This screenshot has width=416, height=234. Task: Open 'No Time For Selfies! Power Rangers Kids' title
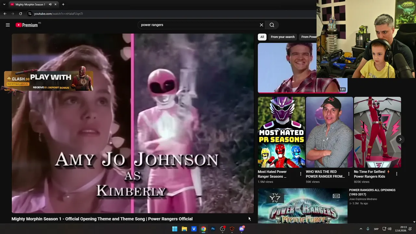pyautogui.click(x=372, y=174)
